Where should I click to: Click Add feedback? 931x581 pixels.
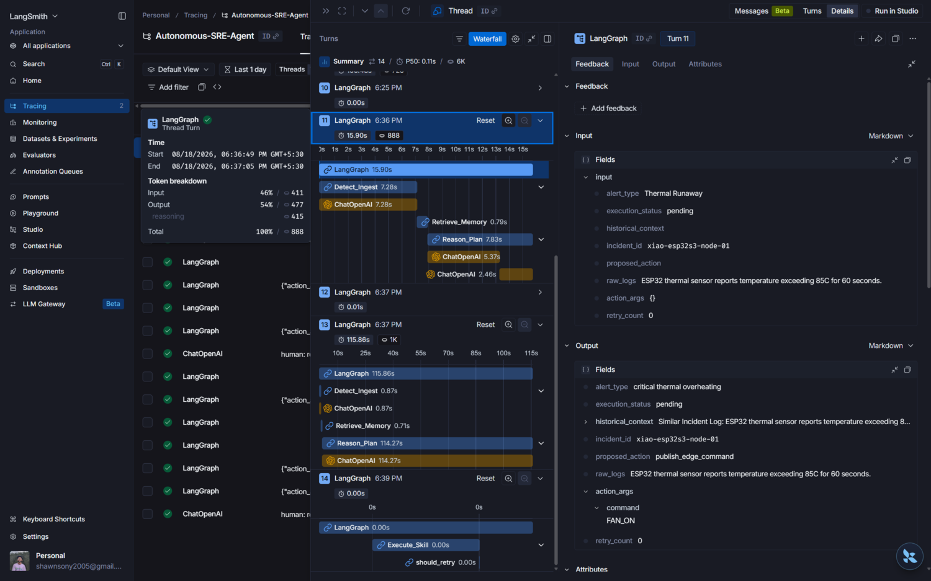point(608,109)
